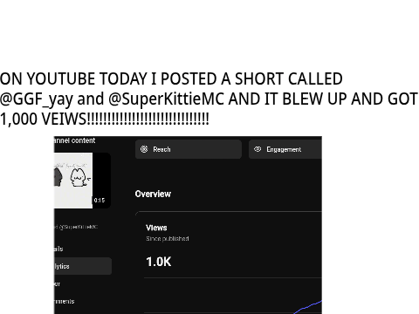Click the video title under the thumbnail
Image resolution: width=419 pixels, height=314 pixels.
[76, 227]
